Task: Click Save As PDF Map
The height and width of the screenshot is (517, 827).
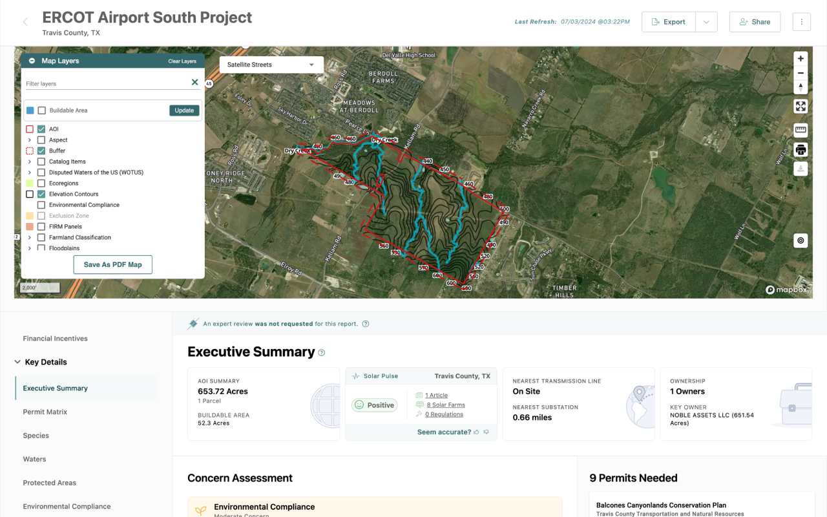Action: pos(112,264)
